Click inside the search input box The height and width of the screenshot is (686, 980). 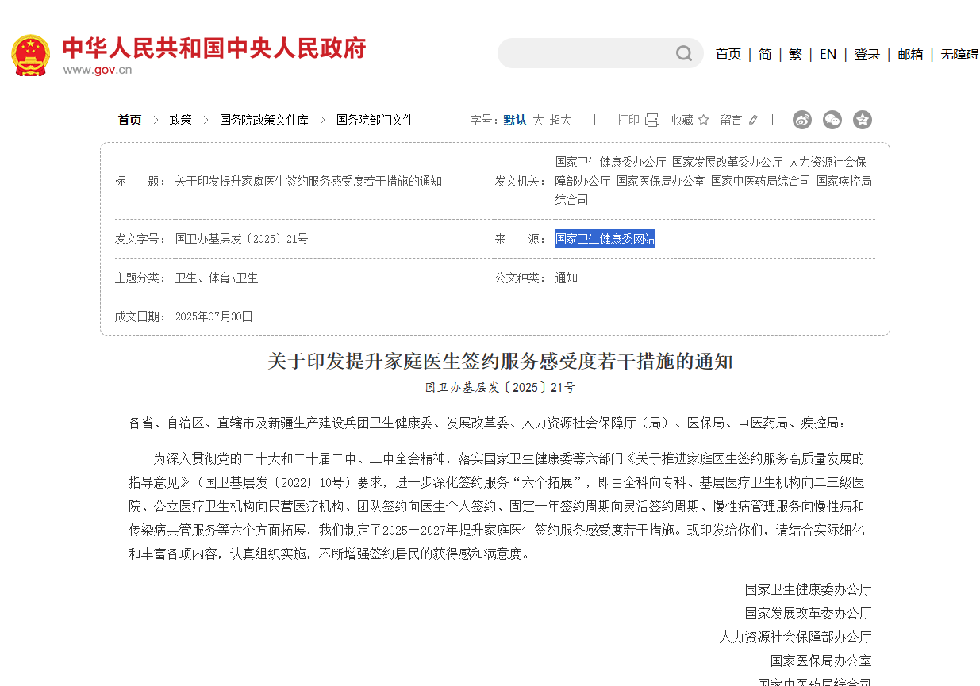[587, 53]
